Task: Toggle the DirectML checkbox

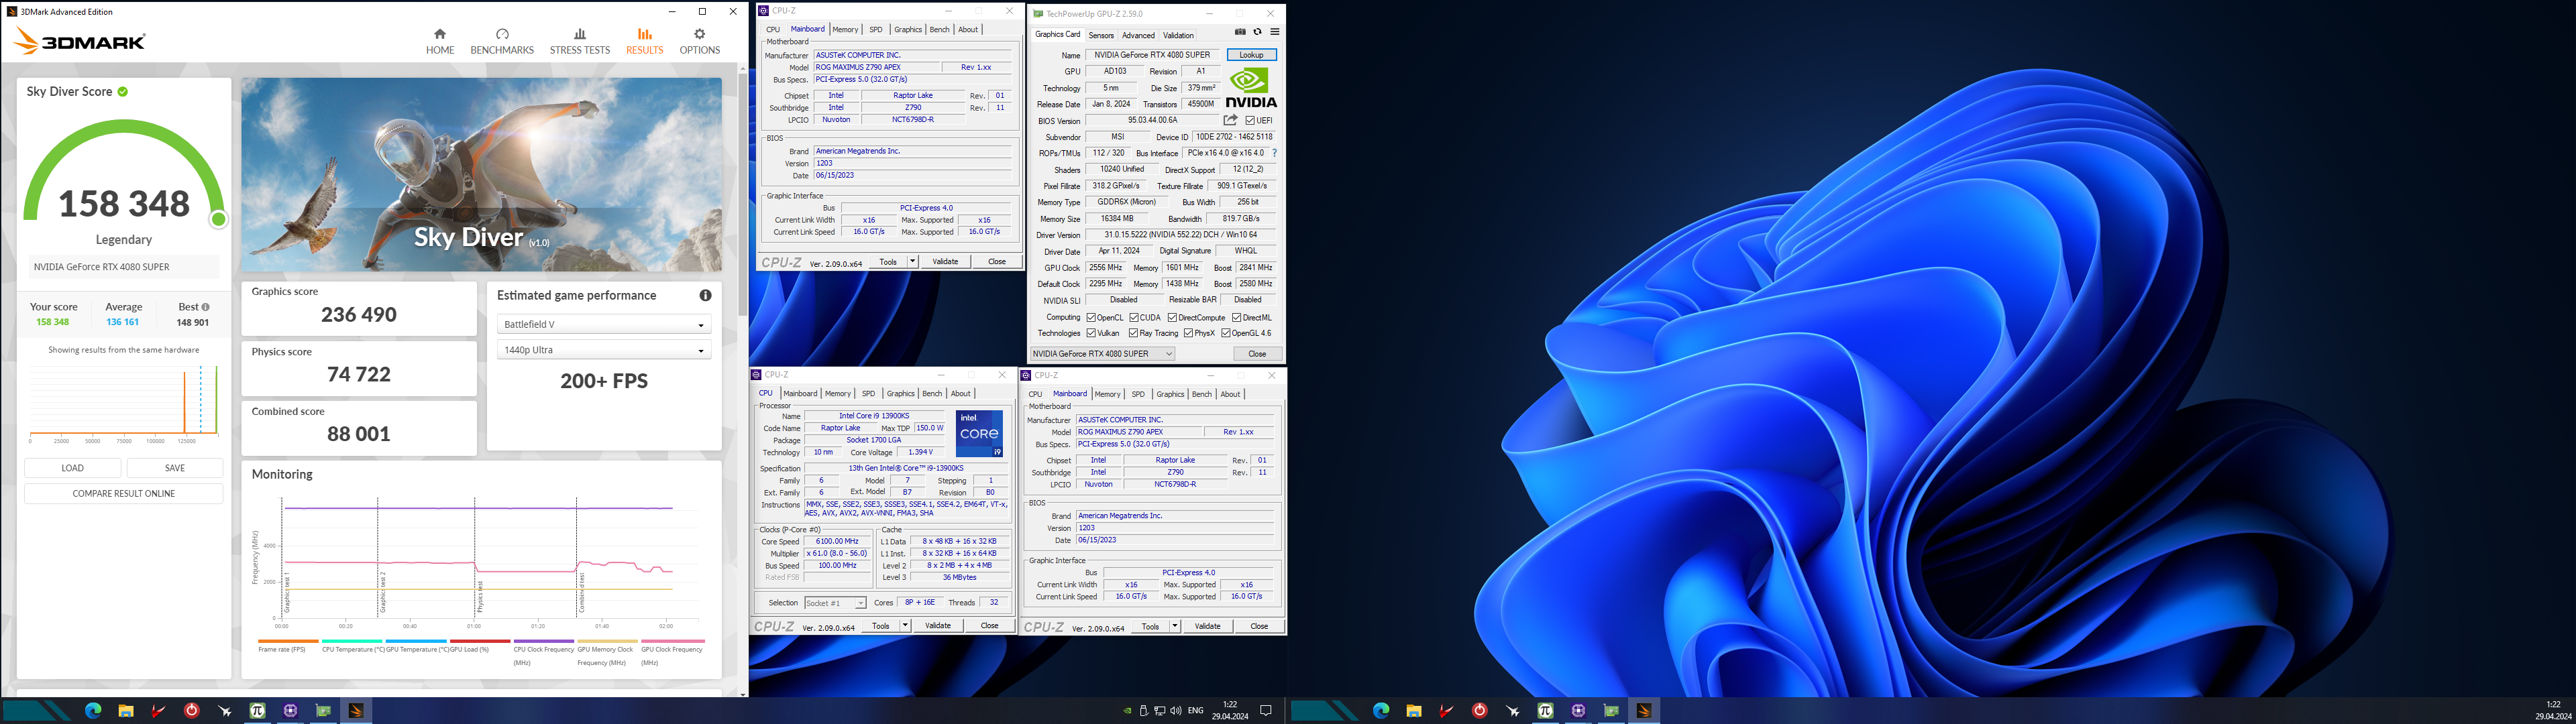Action: (x=1236, y=318)
